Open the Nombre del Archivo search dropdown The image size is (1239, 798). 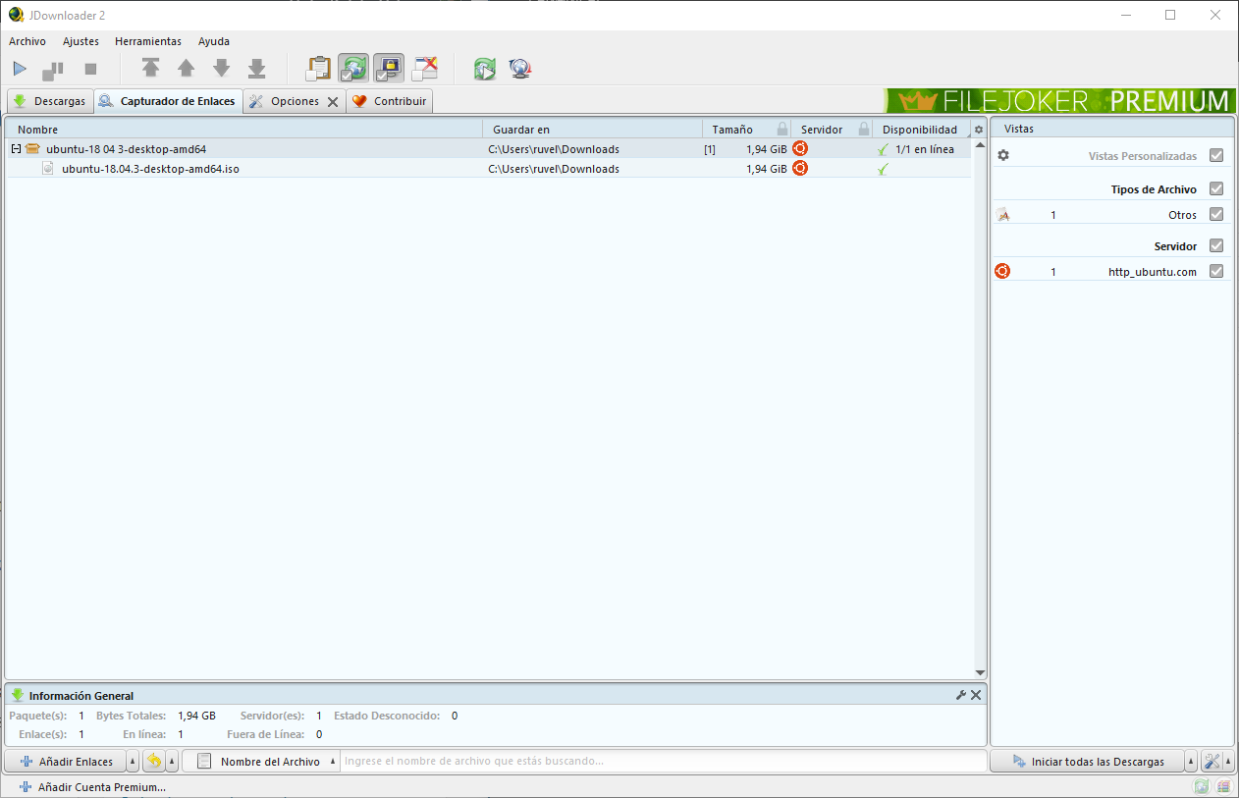[x=261, y=762]
